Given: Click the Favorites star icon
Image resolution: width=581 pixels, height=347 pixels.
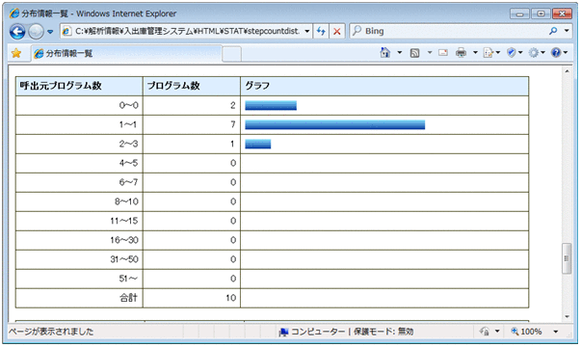Looking at the screenshot, I should tap(16, 53).
